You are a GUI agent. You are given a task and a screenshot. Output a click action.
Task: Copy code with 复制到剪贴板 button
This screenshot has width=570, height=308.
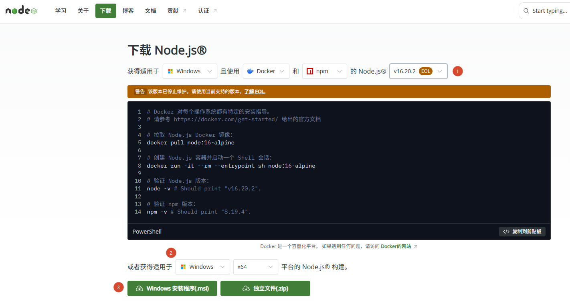[x=522, y=232]
